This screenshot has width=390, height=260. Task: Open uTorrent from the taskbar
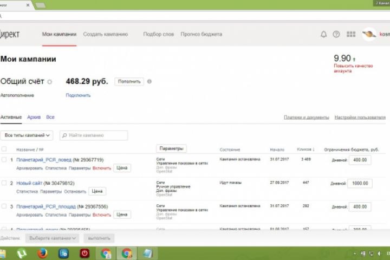click(22, 253)
